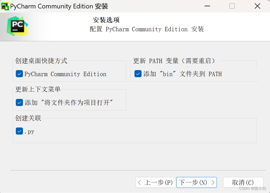Click the maximize icon on the installer window
The width and height of the screenshot is (270, 193).
click(x=232, y=6)
